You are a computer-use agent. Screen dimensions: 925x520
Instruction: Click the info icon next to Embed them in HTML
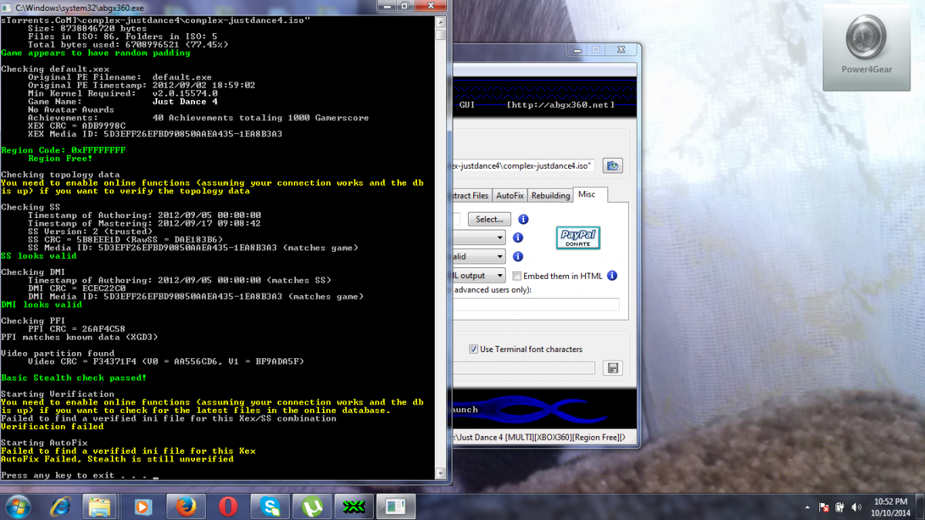(612, 276)
